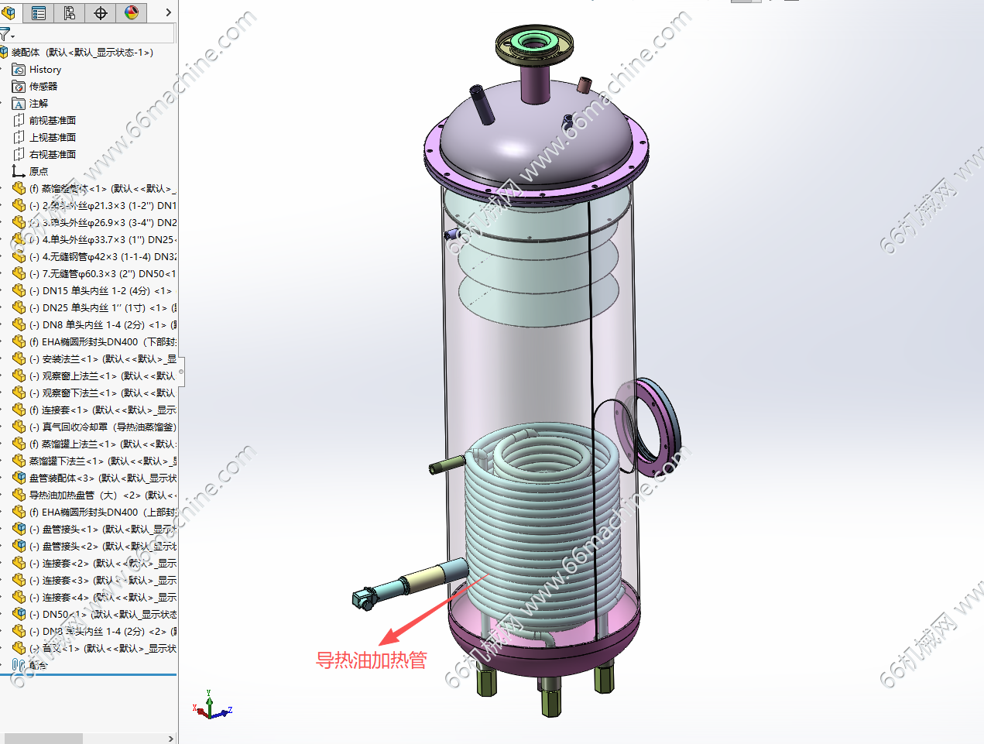Viewport: 984px width, 744px height.
Task: Switch to the PropertyManager tab
Action: click(x=39, y=12)
